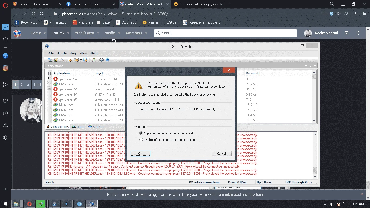Open the forum inbox envelope icon

click(x=346, y=33)
